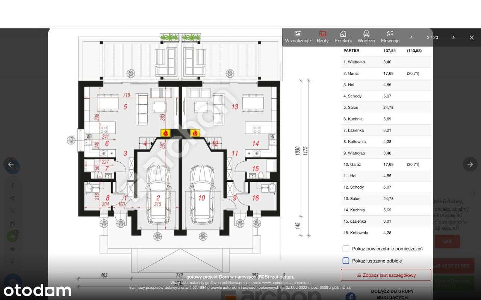Click the '4. Schody' row text
The image size is (481, 300).
click(x=352, y=96)
